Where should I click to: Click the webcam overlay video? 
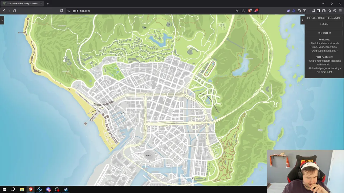(x=305, y=171)
